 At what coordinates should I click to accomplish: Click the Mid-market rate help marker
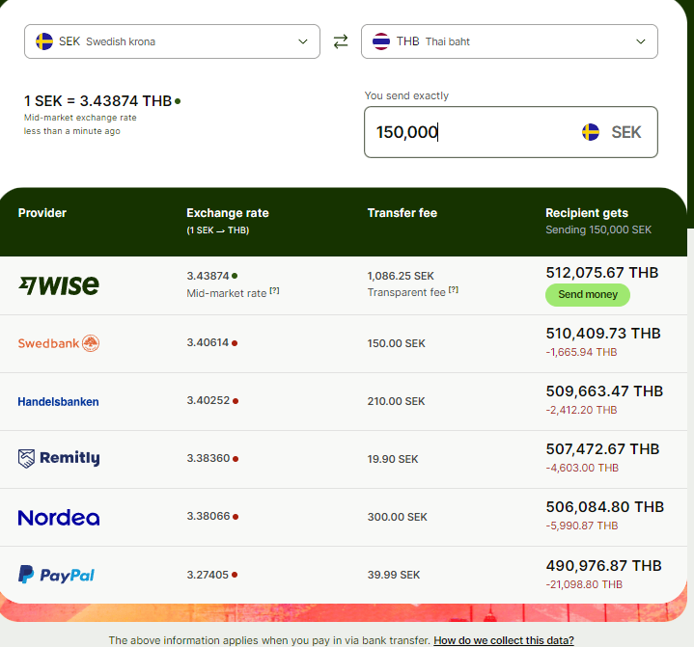pos(274,291)
